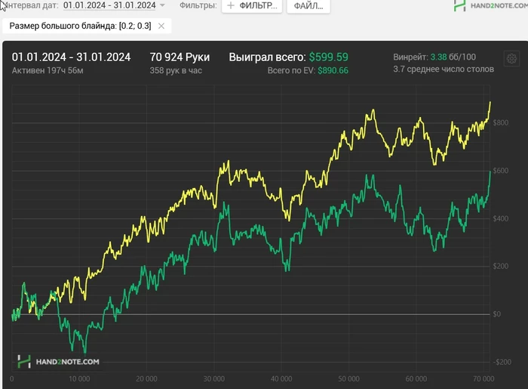Click the 50 000 x-axis label
This screenshot has width=528, height=389.
[348, 379]
